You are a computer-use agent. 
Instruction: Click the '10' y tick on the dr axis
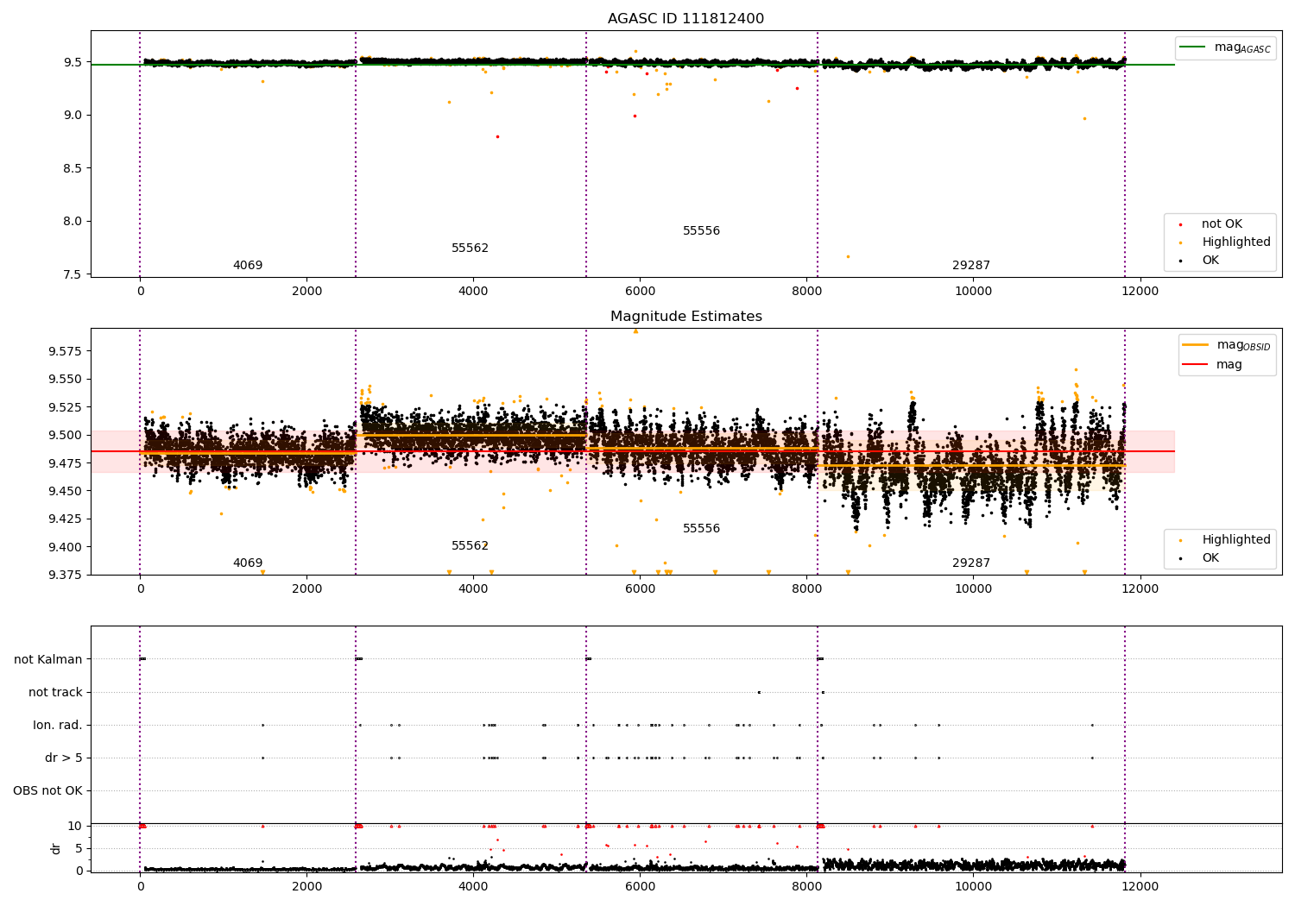click(x=75, y=826)
